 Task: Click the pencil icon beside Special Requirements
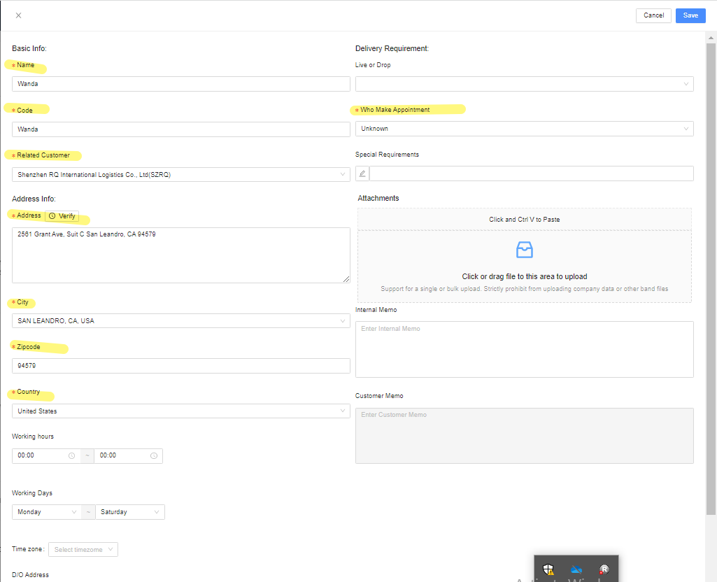point(362,173)
